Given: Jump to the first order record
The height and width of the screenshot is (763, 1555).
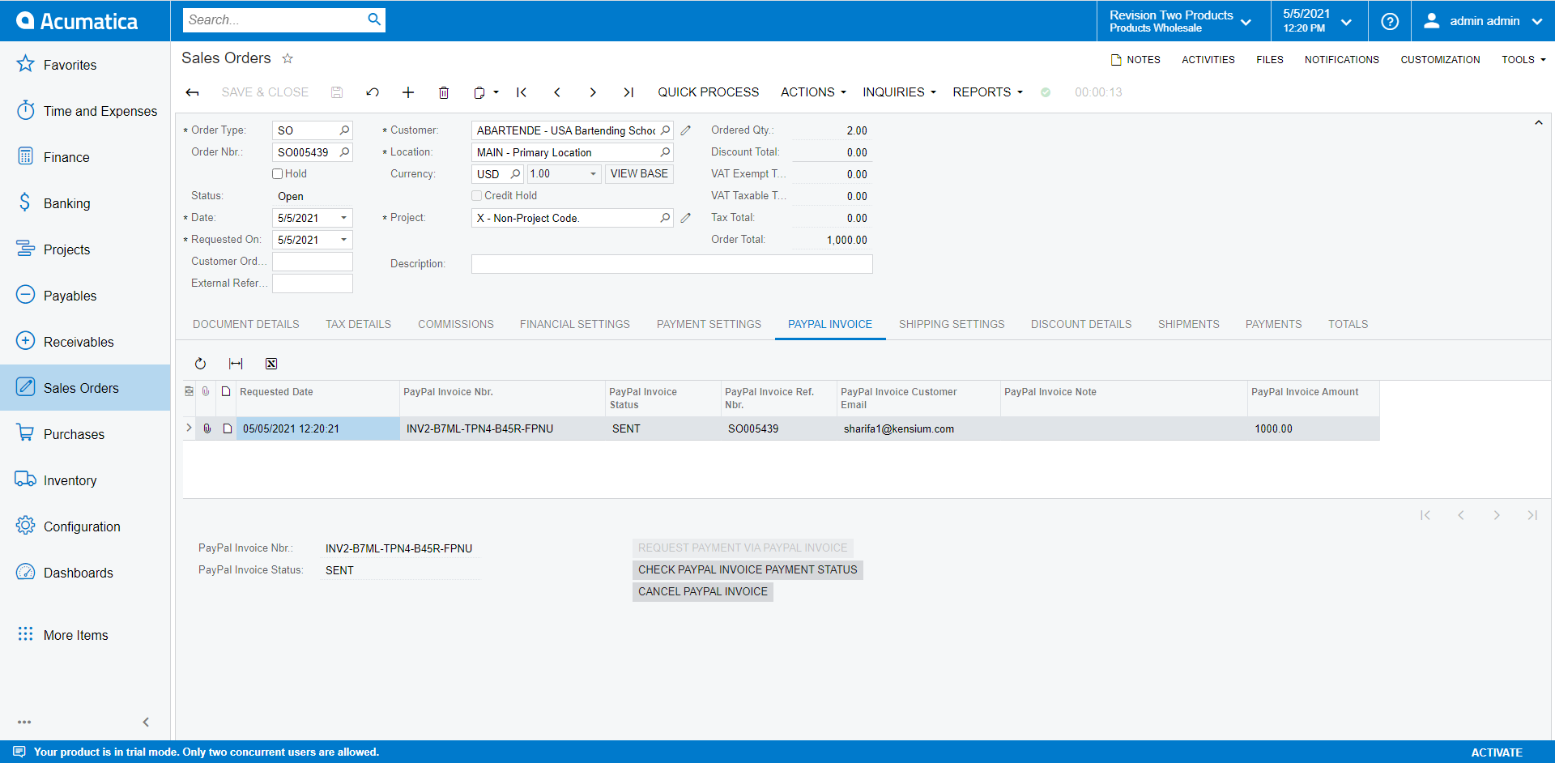Looking at the screenshot, I should click(x=522, y=92).
